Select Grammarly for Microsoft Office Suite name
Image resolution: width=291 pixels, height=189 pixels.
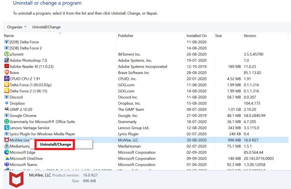pyautogui.click(x=42, y=122)
